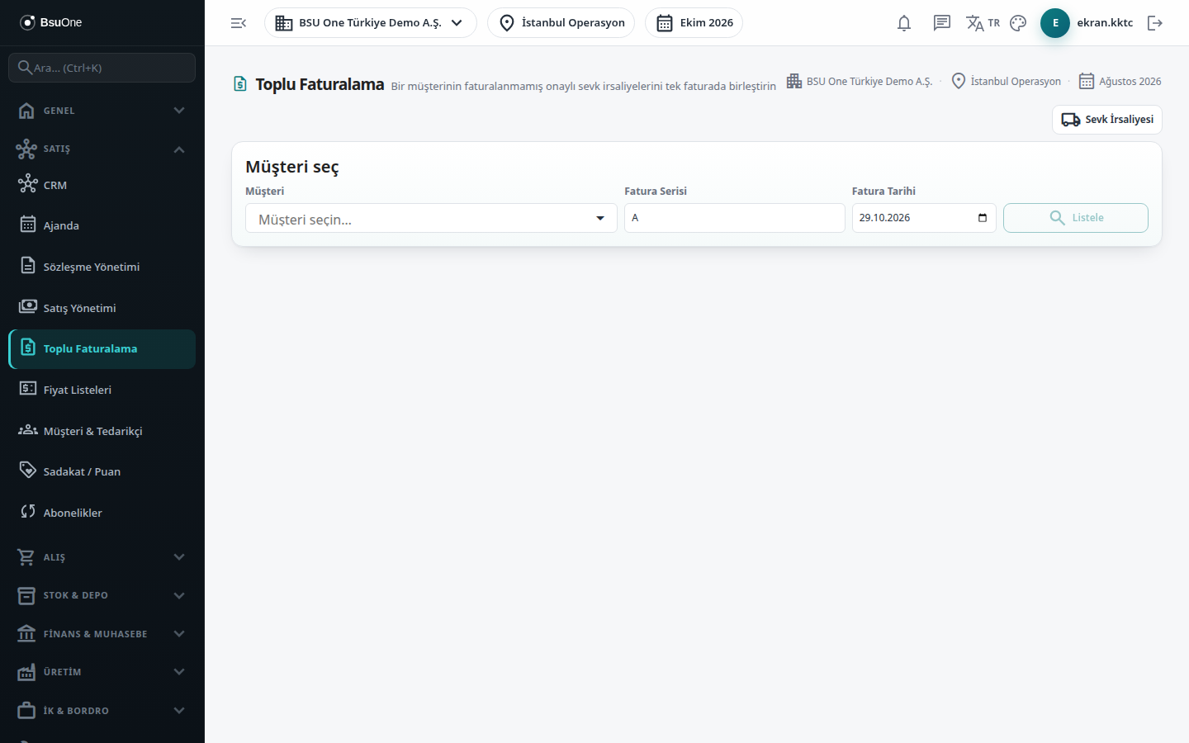Expand the GENEL sidebar section
The height and width of the screenshot is (743, 1189).
(x=102, y=111)
